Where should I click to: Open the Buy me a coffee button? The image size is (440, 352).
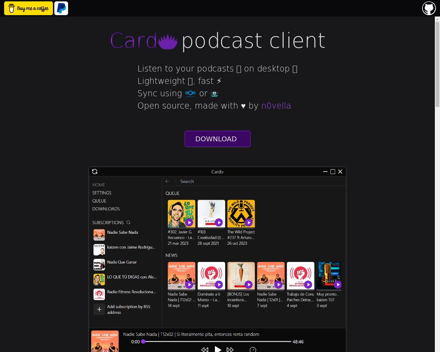29,8
